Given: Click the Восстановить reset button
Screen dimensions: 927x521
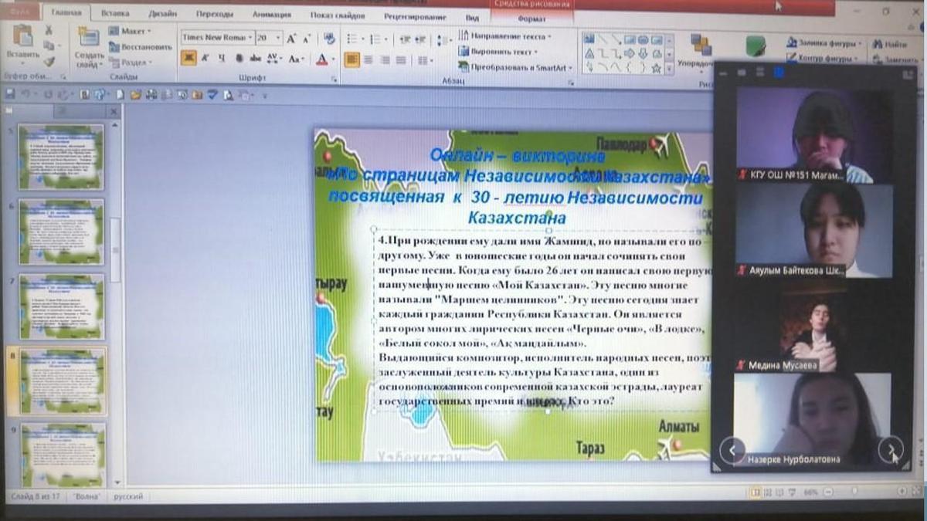Looking at the screenshot, I should [x=140, y=47].
